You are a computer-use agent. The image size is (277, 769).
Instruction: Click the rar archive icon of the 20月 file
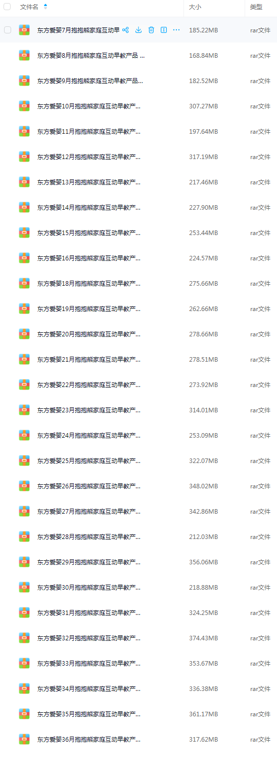click(24, 334)
